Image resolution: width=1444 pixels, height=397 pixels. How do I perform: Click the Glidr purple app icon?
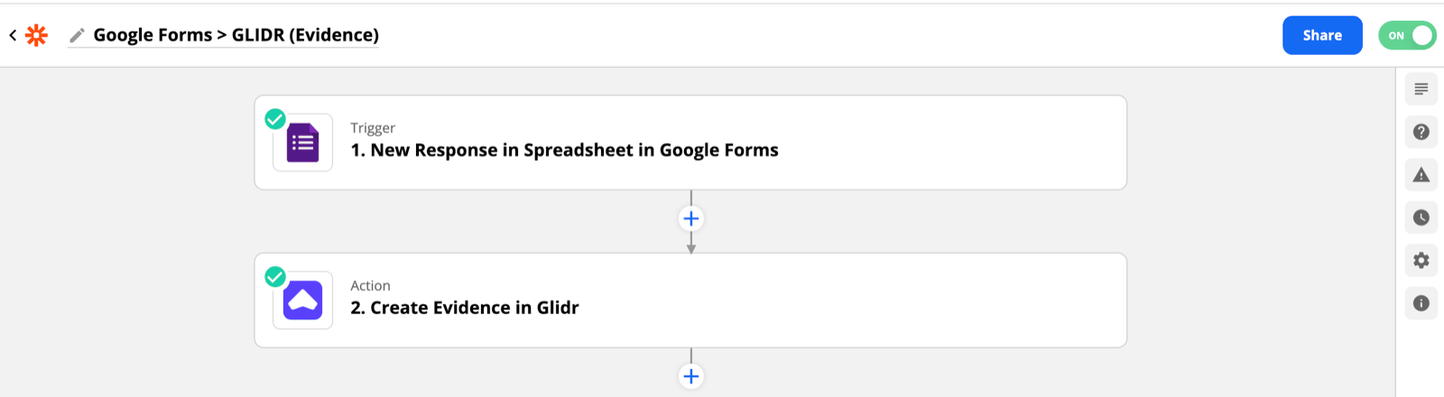303,300
